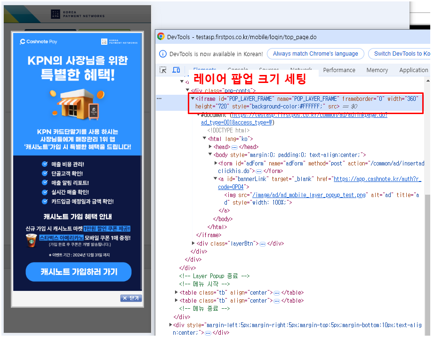Click the 카드입금 예정일과 금액 확인 item

(x=78, y=202)
